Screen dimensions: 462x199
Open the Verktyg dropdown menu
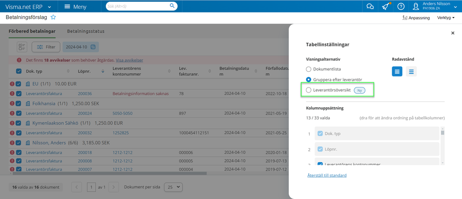coord(445,18)
